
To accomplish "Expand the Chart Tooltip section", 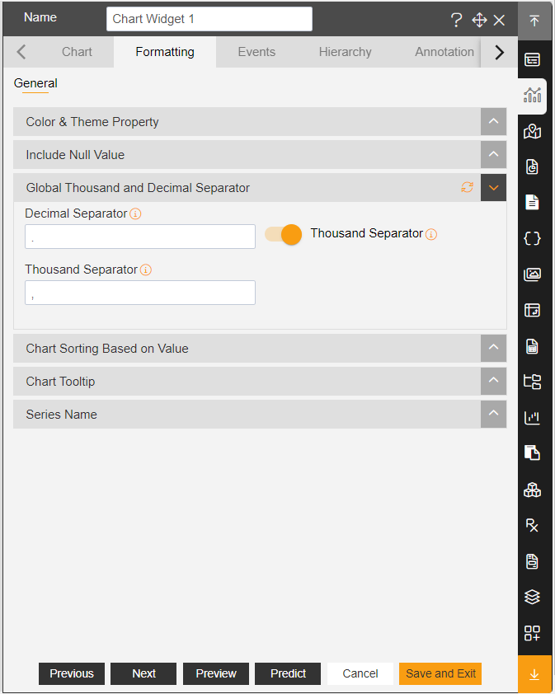I will coord(493,381).
